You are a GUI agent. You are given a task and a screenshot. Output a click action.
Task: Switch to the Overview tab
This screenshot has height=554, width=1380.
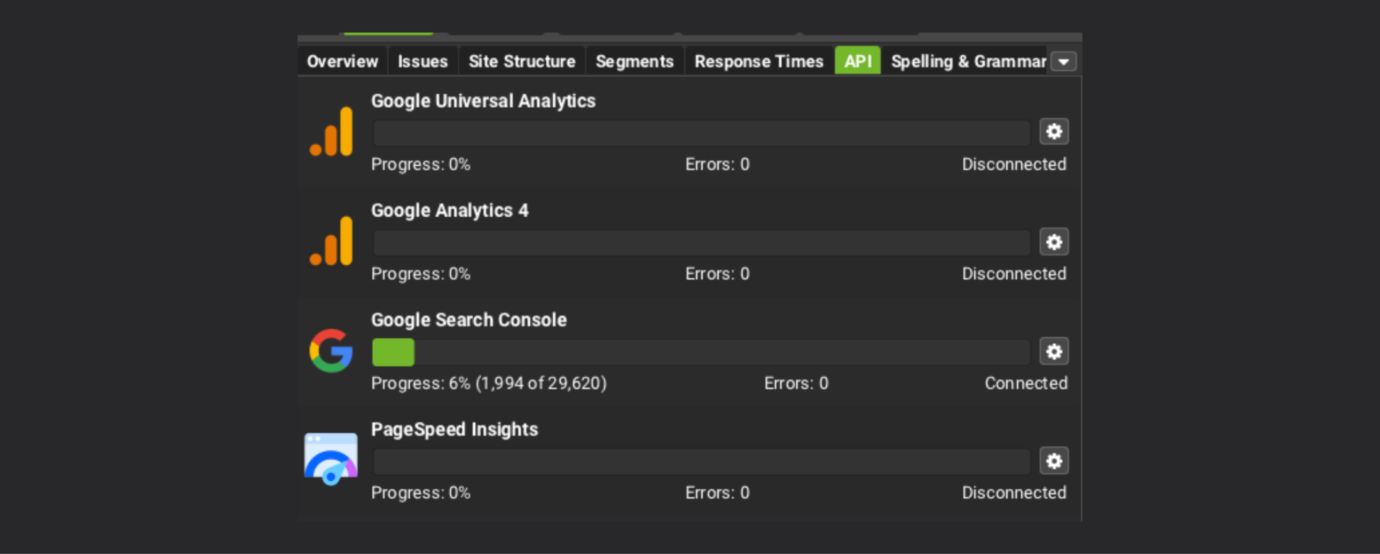click(342, 61)
